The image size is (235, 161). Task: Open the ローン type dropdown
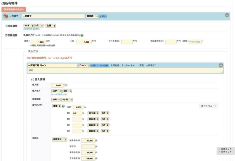(x=84, y=65)
